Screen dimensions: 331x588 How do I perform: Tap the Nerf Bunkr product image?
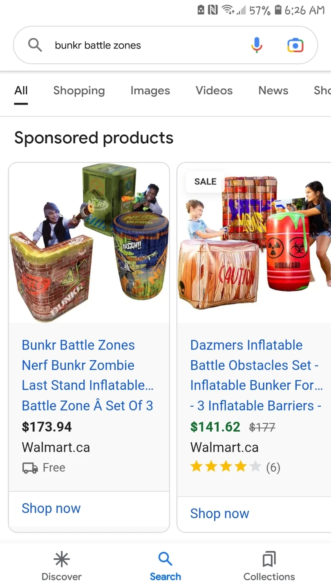pyautogui.click(x=89, y=243)
